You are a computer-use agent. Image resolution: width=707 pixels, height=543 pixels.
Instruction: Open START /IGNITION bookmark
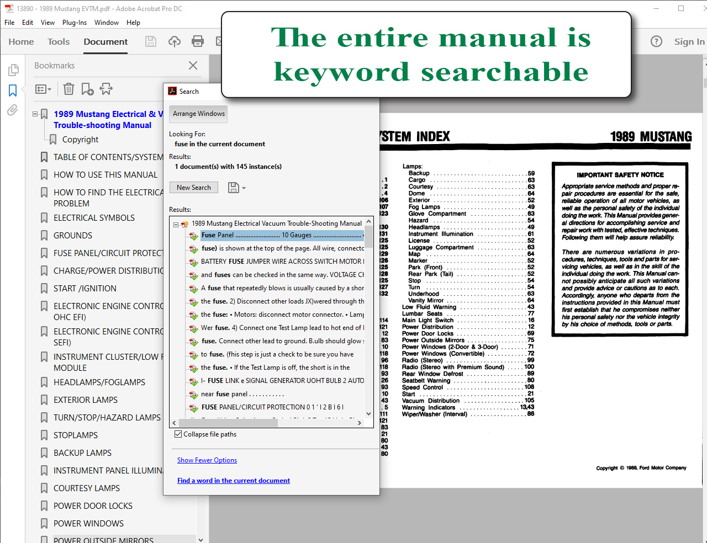(x=85, y=289)
